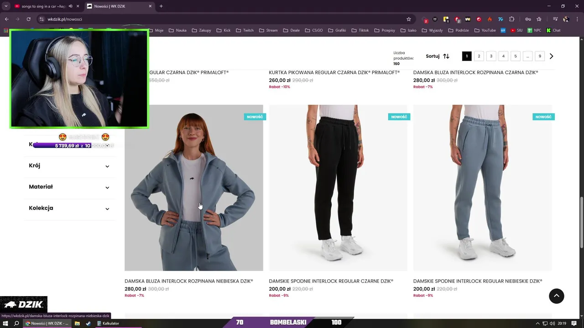Open Chrome three-dot menu

coord(577,19)
